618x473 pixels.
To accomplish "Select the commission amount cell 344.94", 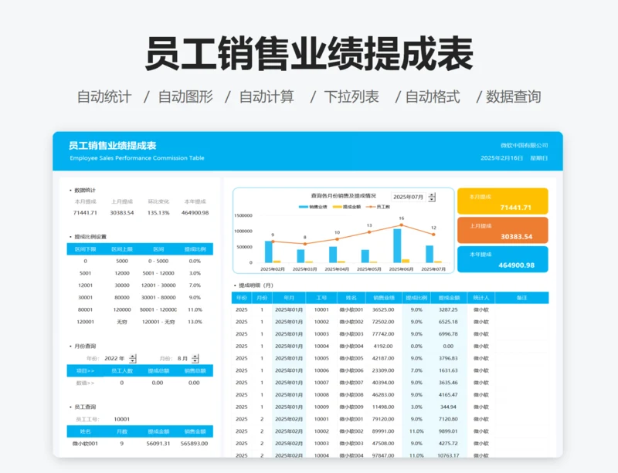I will tap(448, 407).
